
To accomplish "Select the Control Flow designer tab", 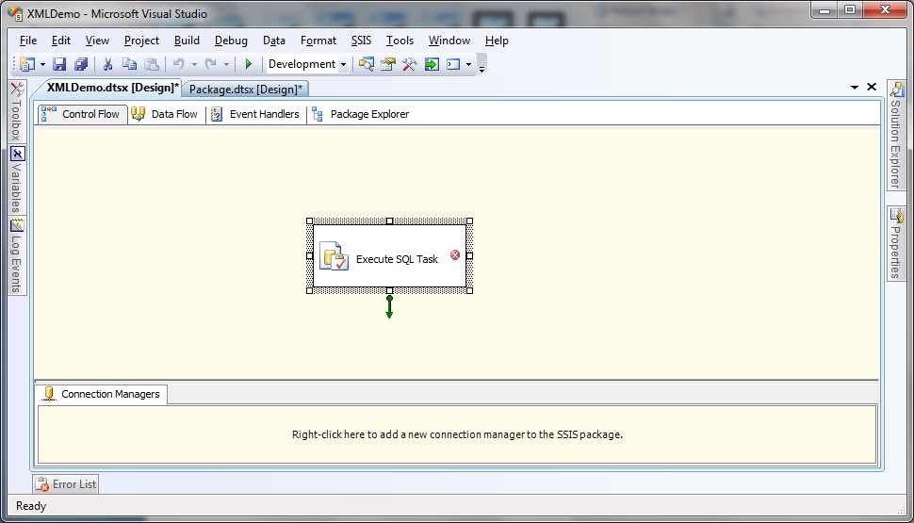I will [x=82, y=114].
